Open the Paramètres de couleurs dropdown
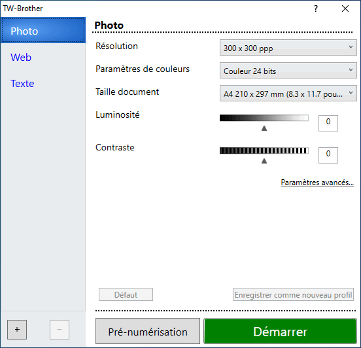The width and height of the screenshot is (361, 348). [x=288, y=71]
